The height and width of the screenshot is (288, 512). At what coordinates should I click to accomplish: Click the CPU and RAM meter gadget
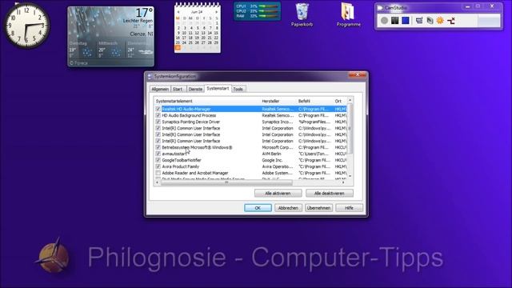[258, 11]
